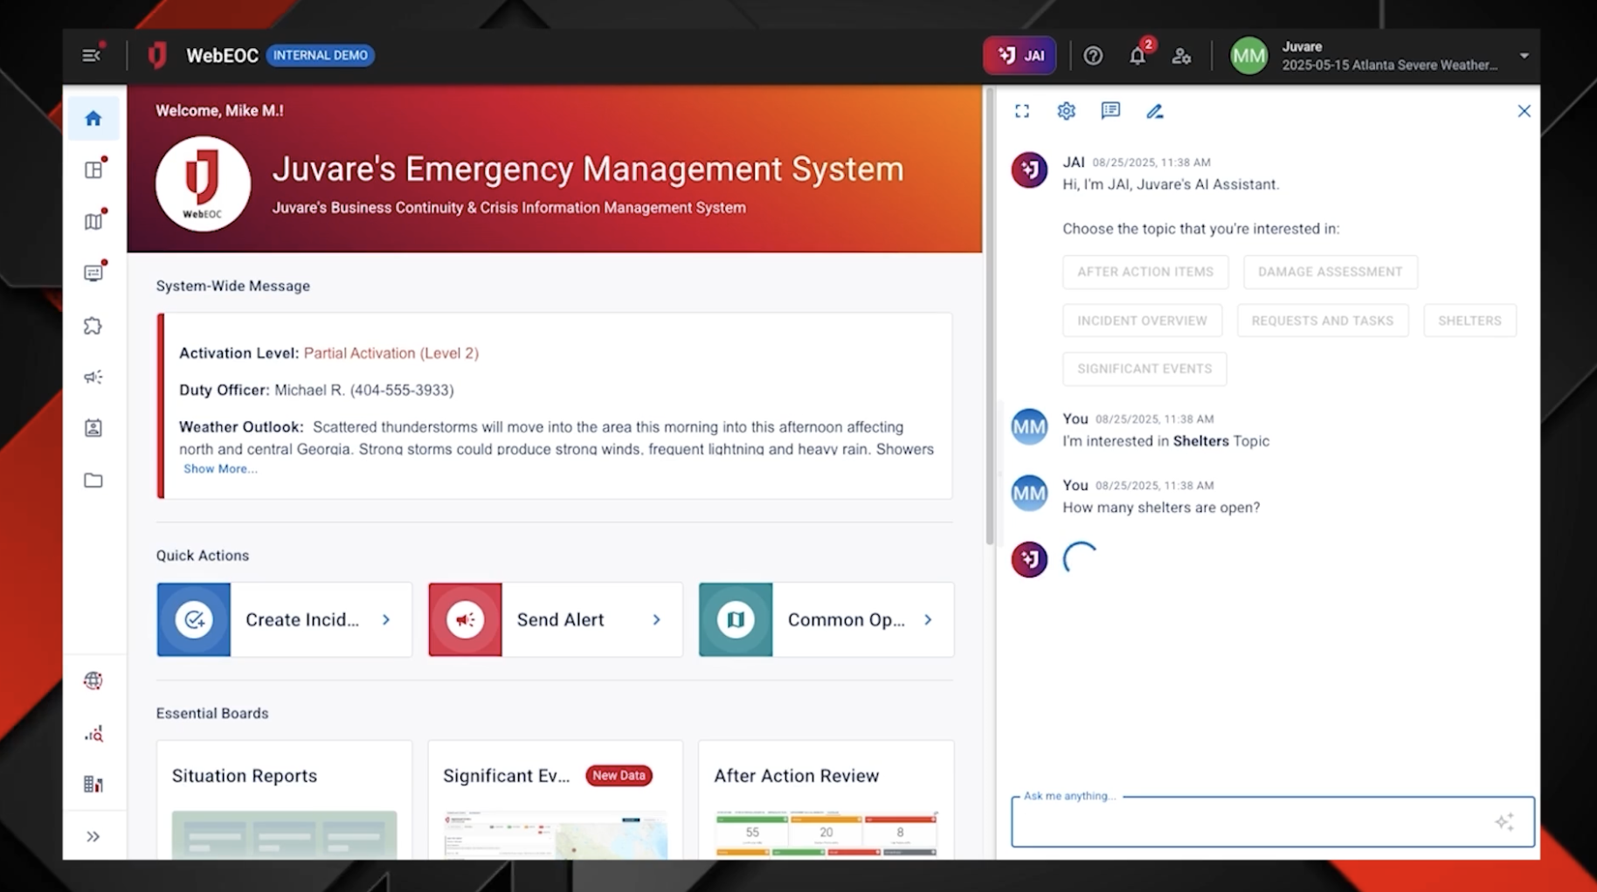Expand the weather outlook via Show More link
The height and width of the screenshot is (892, 1597).
coord(220,468)
